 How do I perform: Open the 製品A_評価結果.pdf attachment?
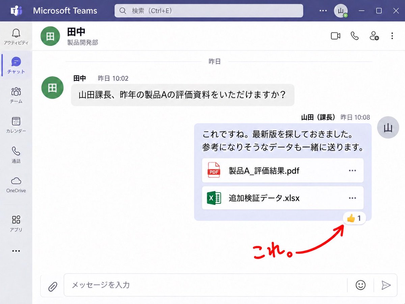pos(283,171)
